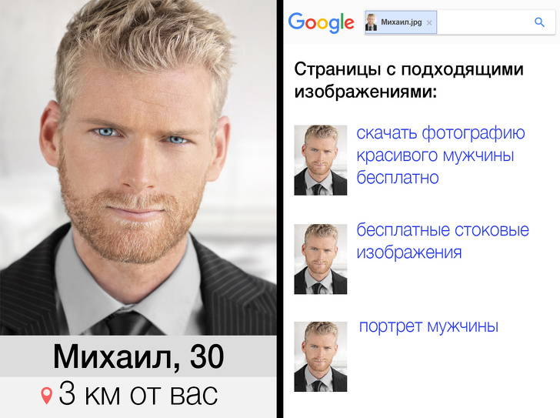
Task: Click the thumbnail beside 'портрет мужчины'
Action: [320, 356]
